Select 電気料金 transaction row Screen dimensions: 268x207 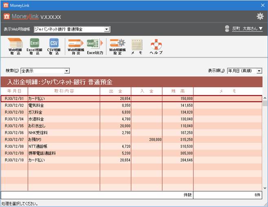tap(131, 106)
